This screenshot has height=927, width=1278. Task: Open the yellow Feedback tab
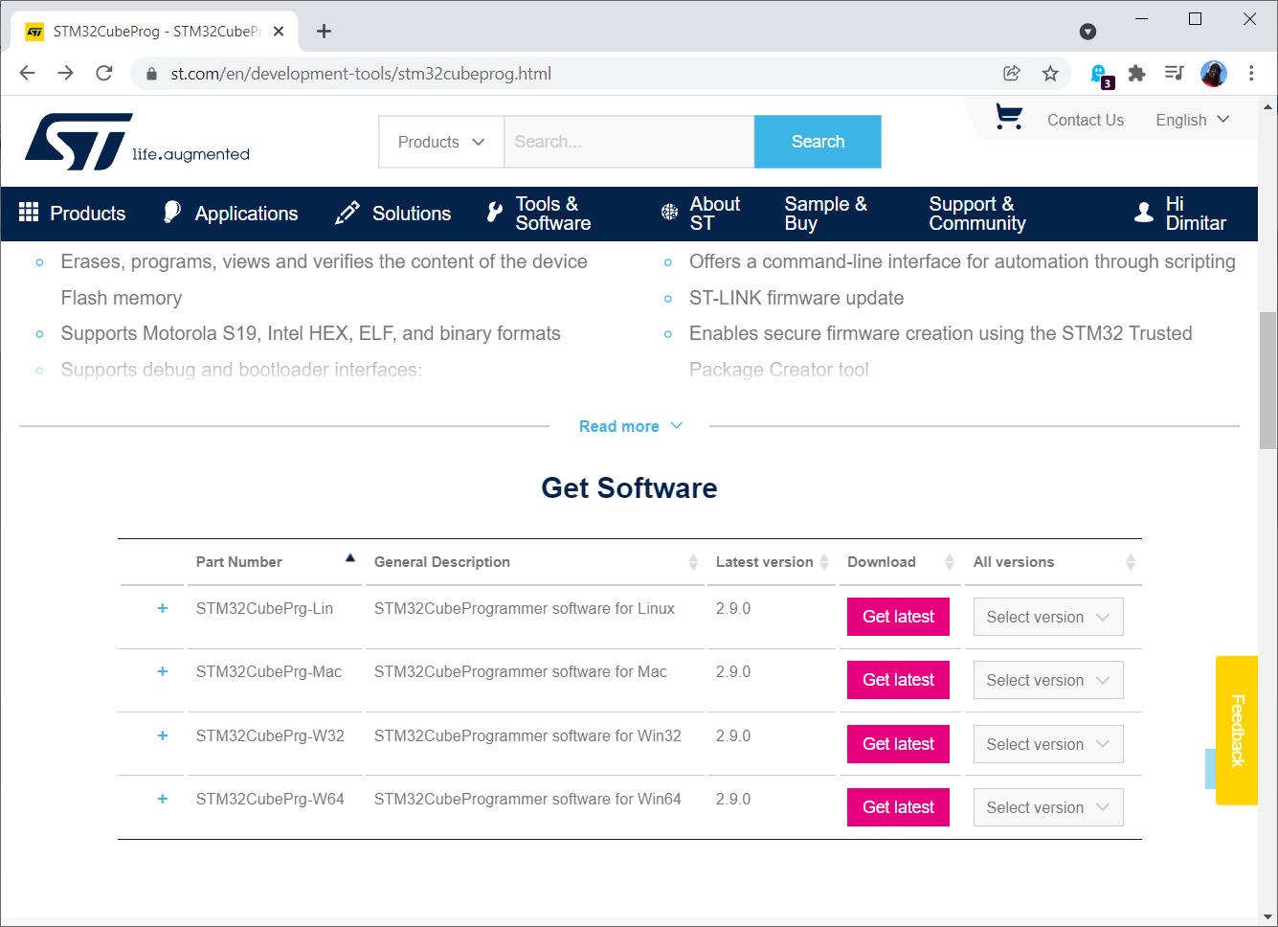point(1237,730)
